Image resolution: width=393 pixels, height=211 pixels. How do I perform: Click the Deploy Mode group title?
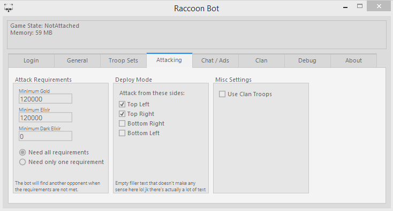tap(134, 80)
